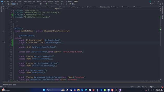Open the Solution Platform dropdown
164x92 pixels.
(x=34, y=4)
